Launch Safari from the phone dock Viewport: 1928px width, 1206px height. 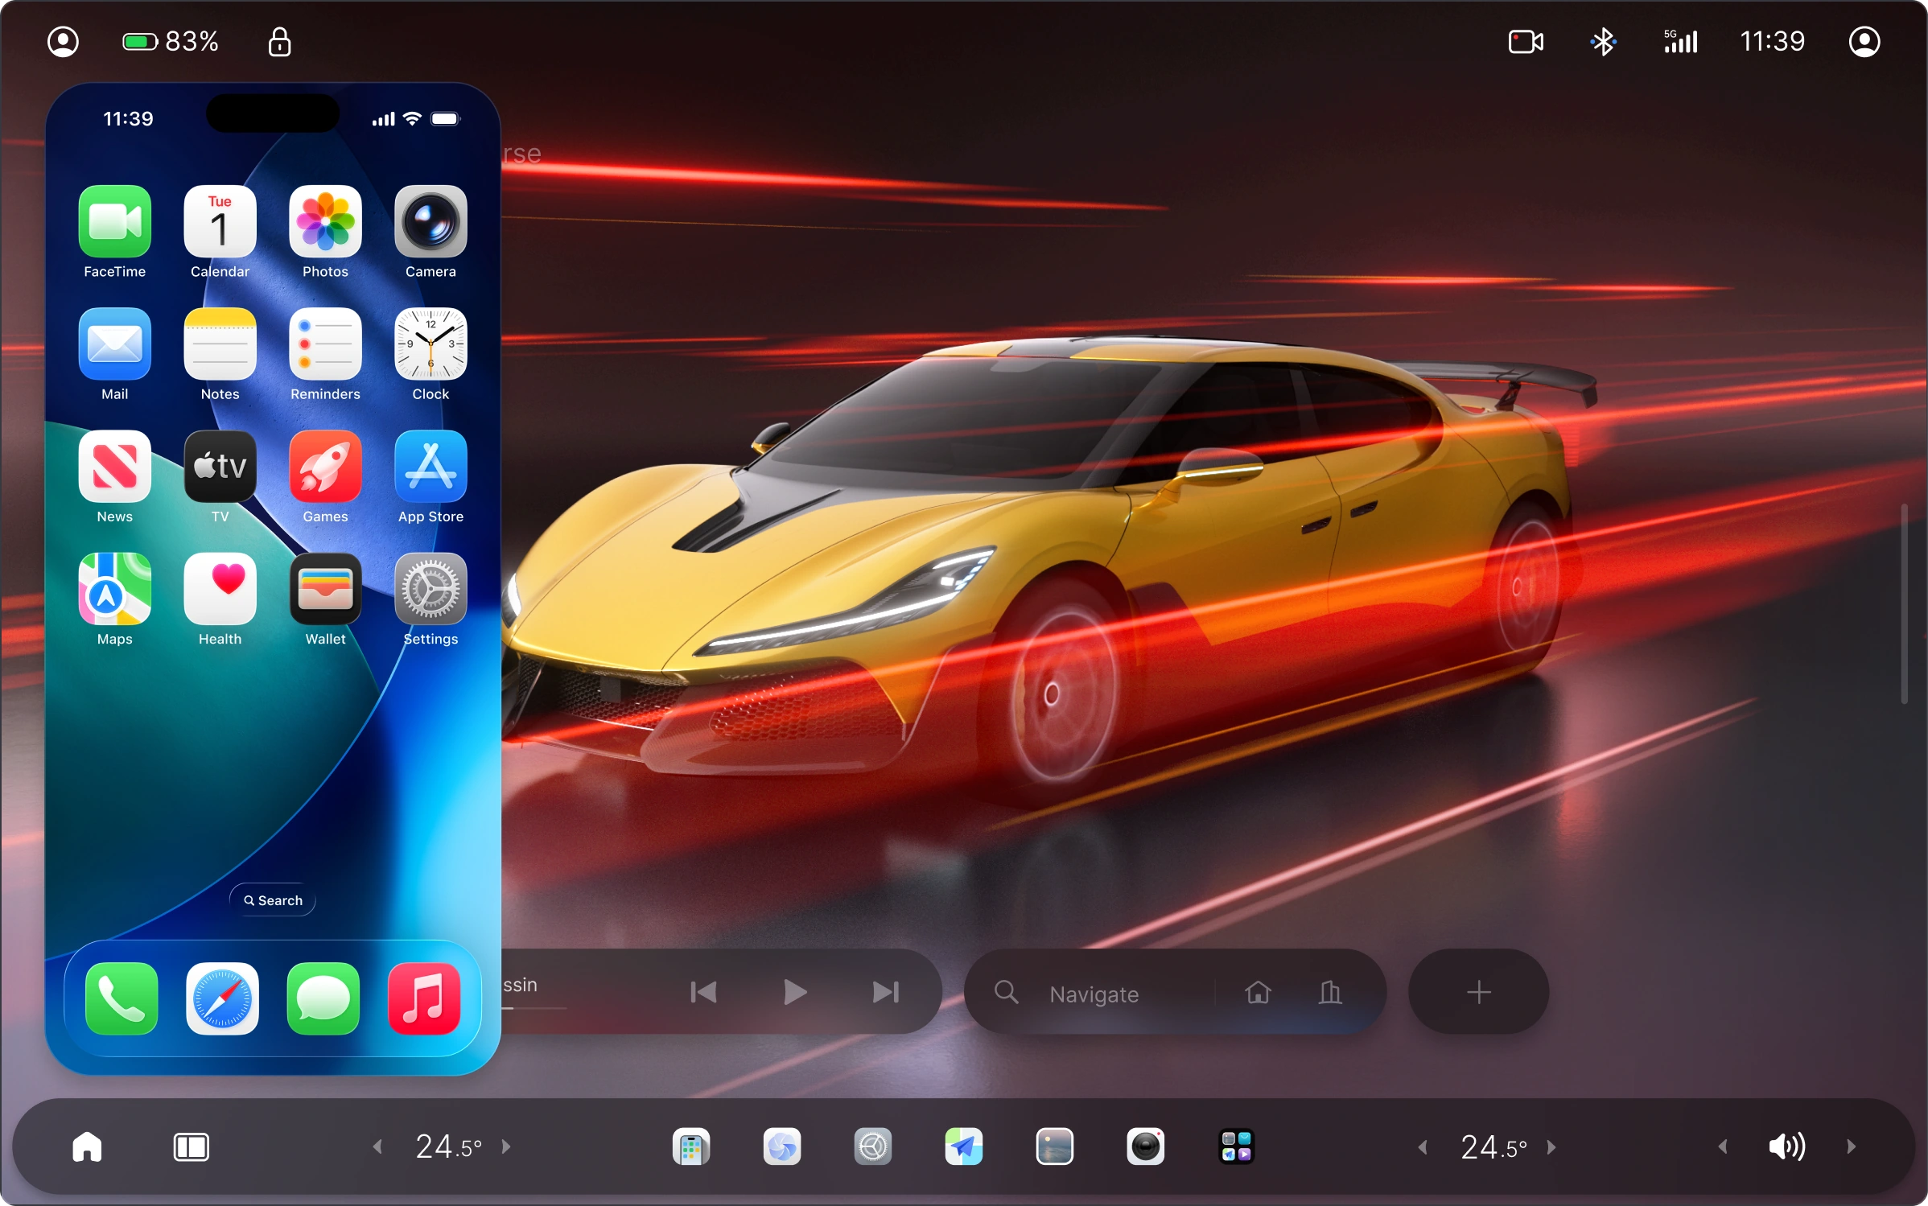coord(222,998)
